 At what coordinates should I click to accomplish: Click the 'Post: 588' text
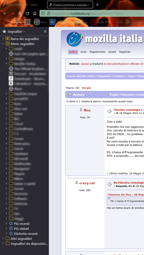point(85,190)
